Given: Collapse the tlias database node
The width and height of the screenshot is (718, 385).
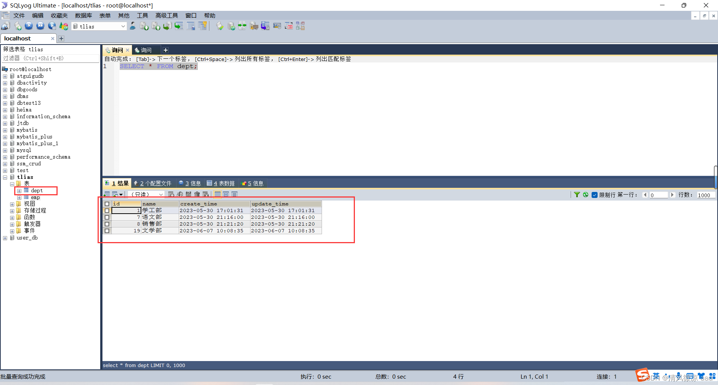Looking at the screenshot, I should [x=5, y=177].
